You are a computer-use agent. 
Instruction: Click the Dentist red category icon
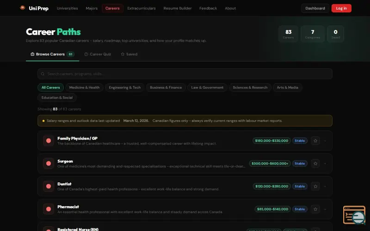49,186
